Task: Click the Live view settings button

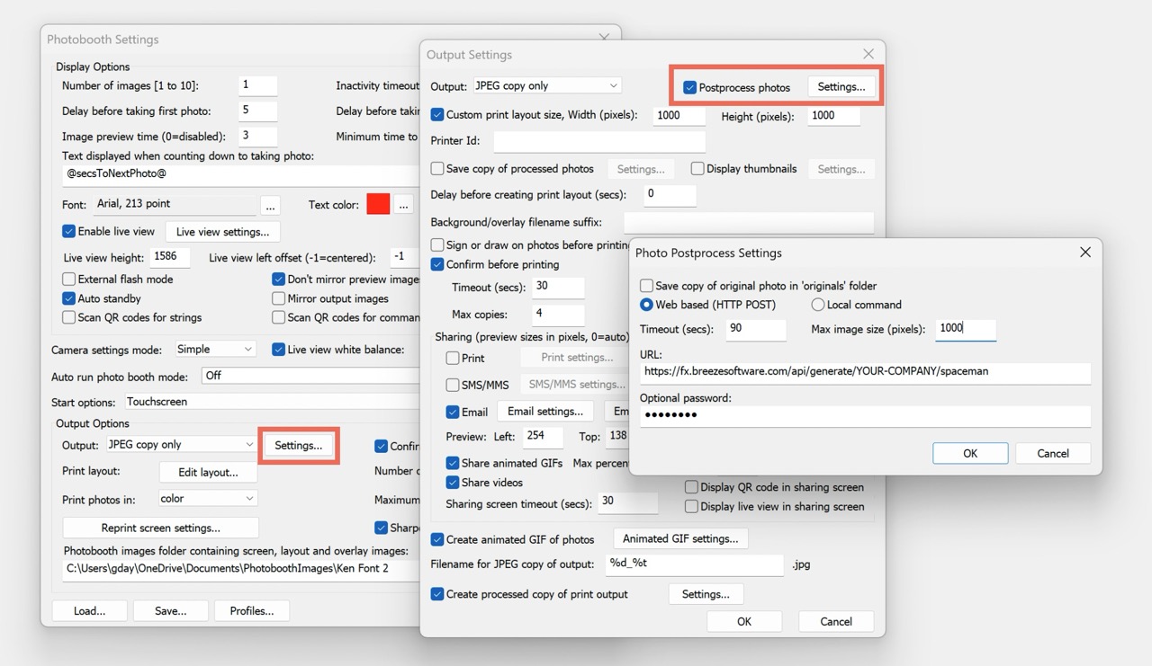Action: click(x=222, y=232)
